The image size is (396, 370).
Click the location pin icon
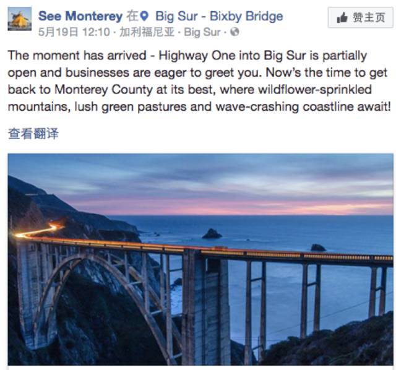coord(144,17)
